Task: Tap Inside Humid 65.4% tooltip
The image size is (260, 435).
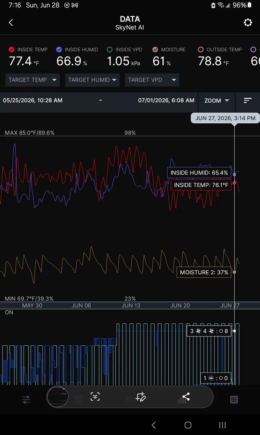Action: pos(199,173)
